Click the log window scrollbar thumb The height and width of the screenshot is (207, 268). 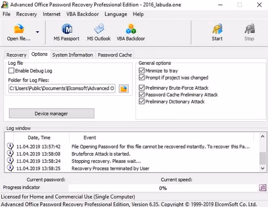[x=263, y=158]
